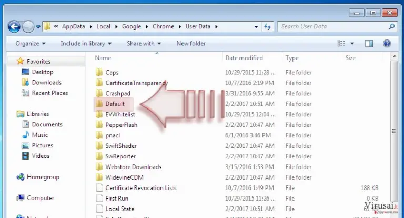
Task: Open the Include in library dropdown
Action: pos(86,44)
